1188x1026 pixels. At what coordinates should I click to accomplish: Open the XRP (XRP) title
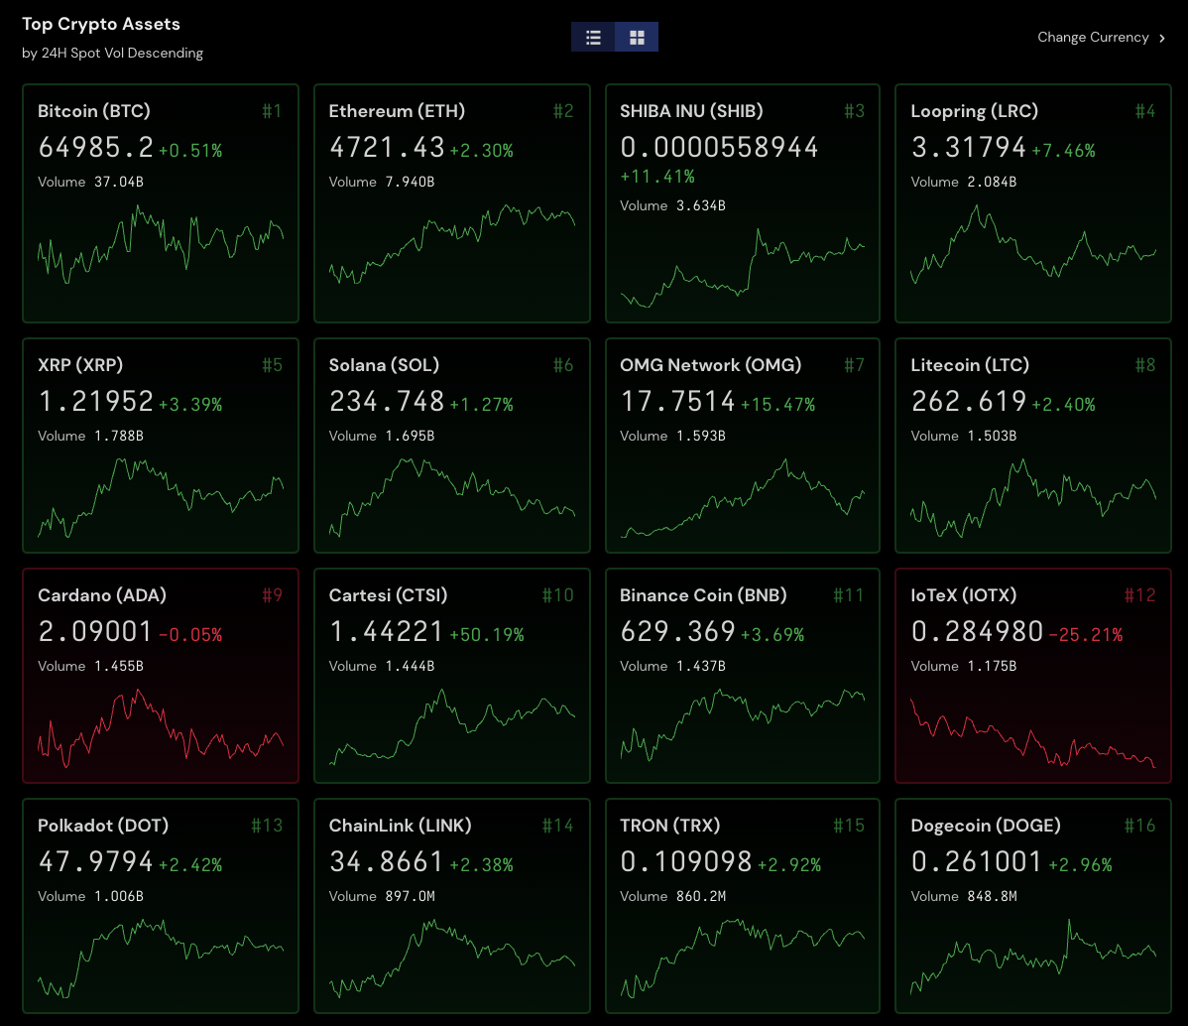(x=80, y=365)
